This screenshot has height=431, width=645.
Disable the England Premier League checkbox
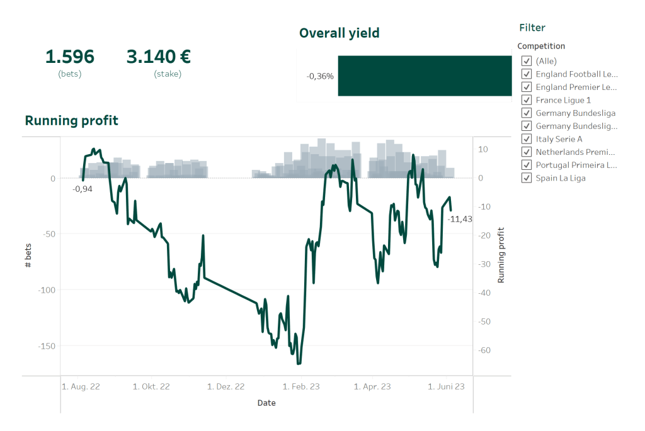527,87
